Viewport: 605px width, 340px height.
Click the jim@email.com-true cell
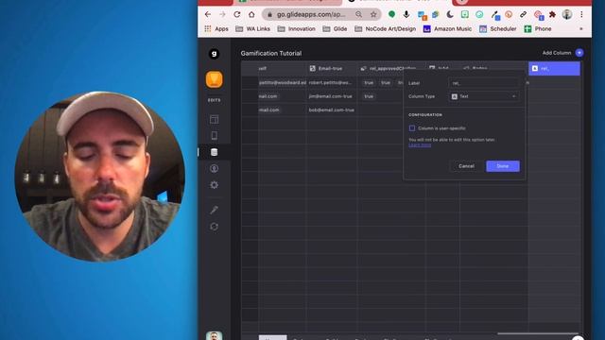point(332,96)
